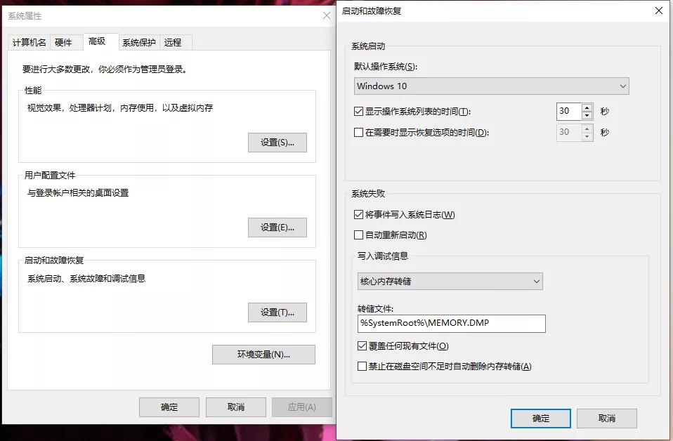Enable 在需要时显示恢复选项的时间
The image size is (673, 441).
pyautogui.click(x=359, y=132)
